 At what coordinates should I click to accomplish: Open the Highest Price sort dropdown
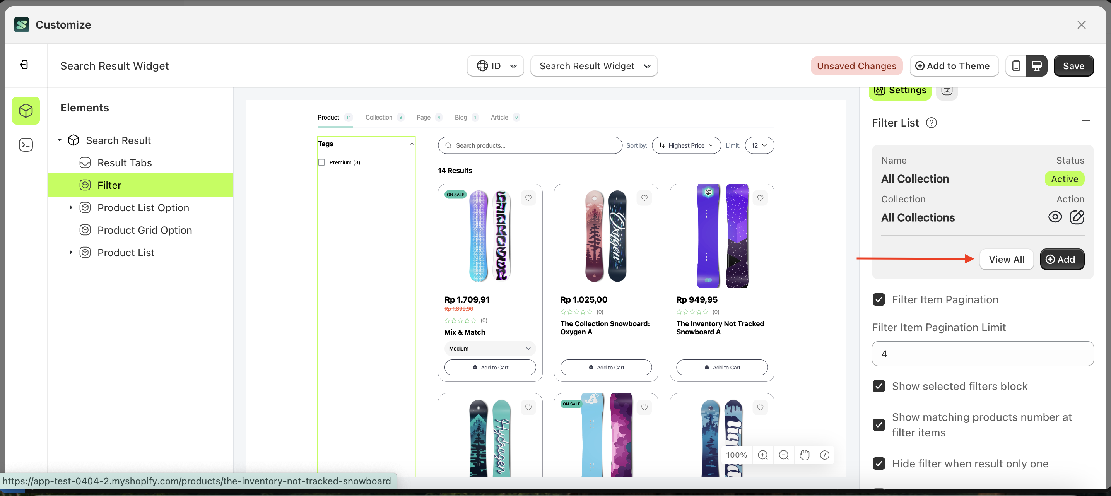686,145
